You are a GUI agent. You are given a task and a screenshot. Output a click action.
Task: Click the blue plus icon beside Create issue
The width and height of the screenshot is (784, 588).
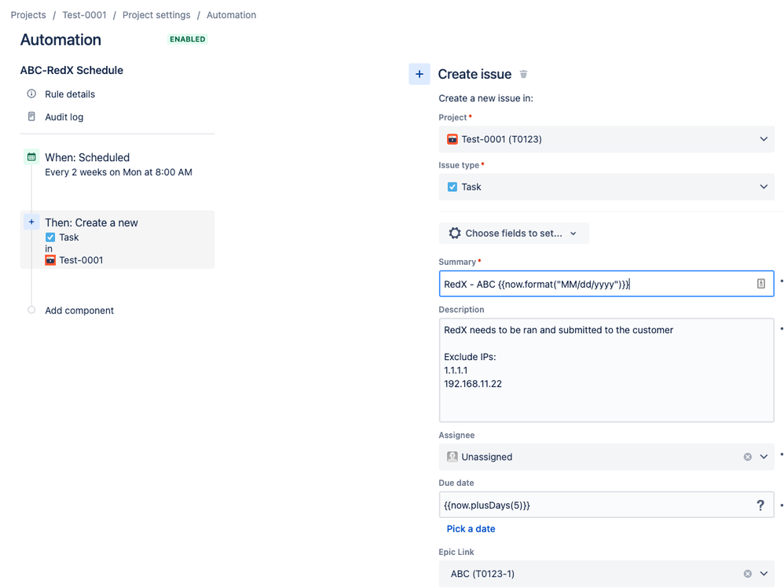coord(419,74)
